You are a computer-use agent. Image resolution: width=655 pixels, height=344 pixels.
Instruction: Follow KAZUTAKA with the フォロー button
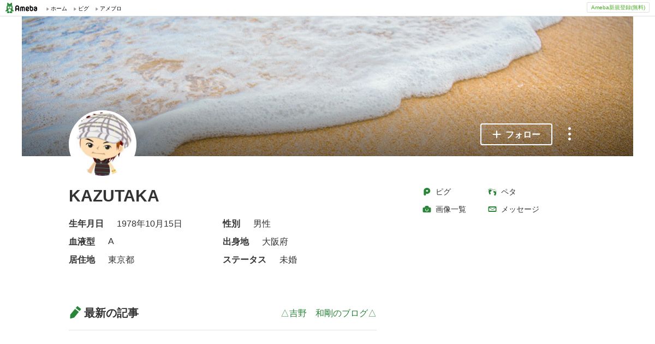(x=516, y=134)
